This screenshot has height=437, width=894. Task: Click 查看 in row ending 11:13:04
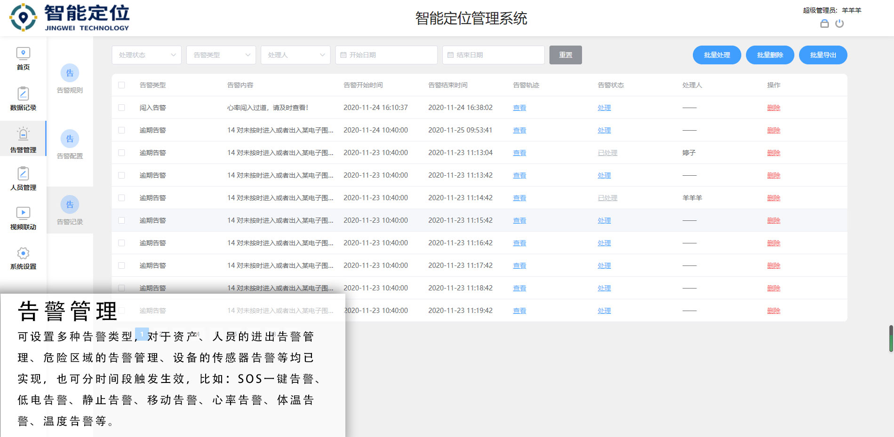pos(519,153)
